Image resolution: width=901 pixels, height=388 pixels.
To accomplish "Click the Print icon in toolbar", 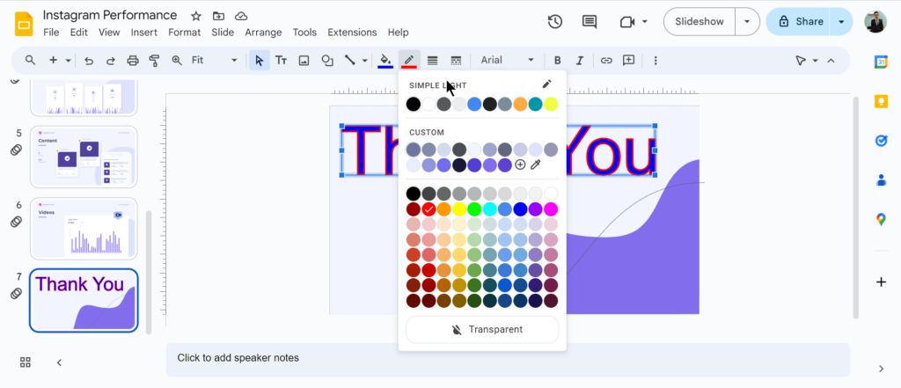I will click(133, 61).
